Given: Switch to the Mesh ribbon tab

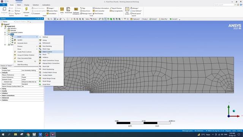Looking at the screenshot, I should (19, 5).
